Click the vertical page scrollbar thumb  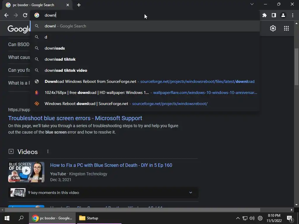tap(296, 67)
